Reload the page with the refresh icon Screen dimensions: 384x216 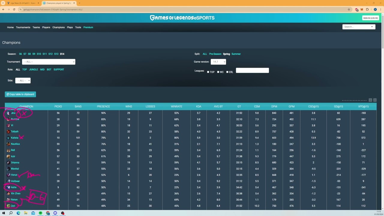coord(14,9)
